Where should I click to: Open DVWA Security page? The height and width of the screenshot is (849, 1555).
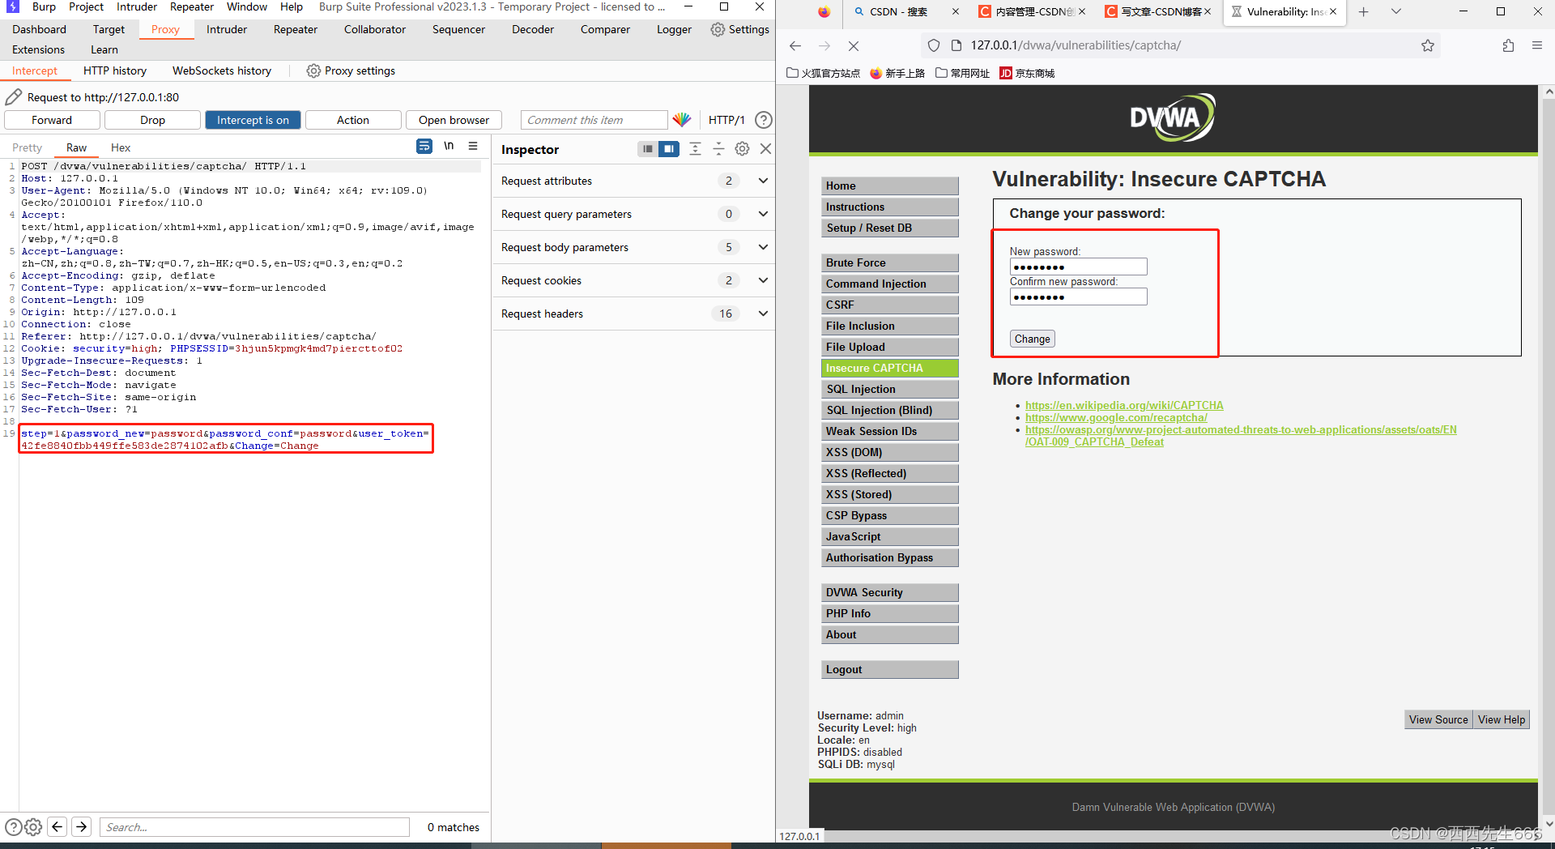889,592
